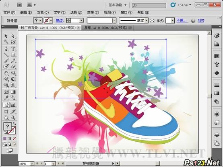Apply the Color fill mode button

click(x=5, y=138)
